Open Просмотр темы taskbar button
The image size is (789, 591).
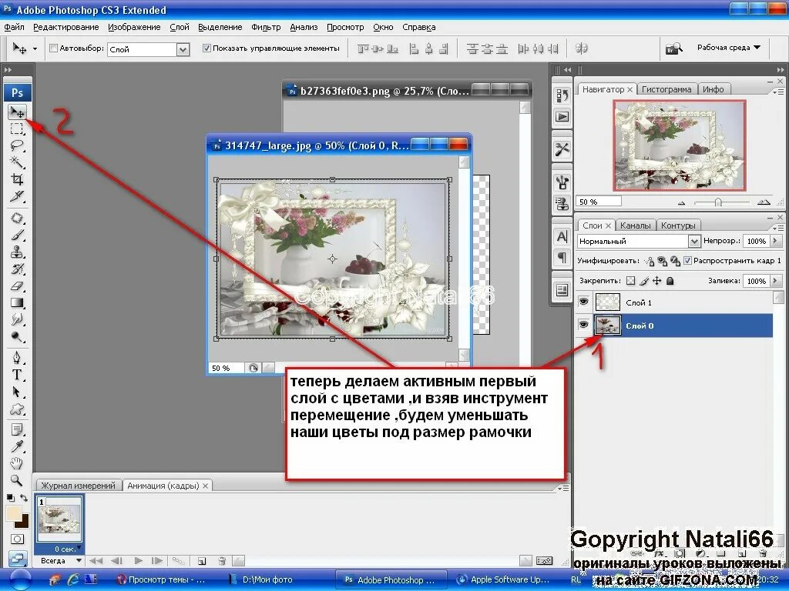tap(160, 579)
